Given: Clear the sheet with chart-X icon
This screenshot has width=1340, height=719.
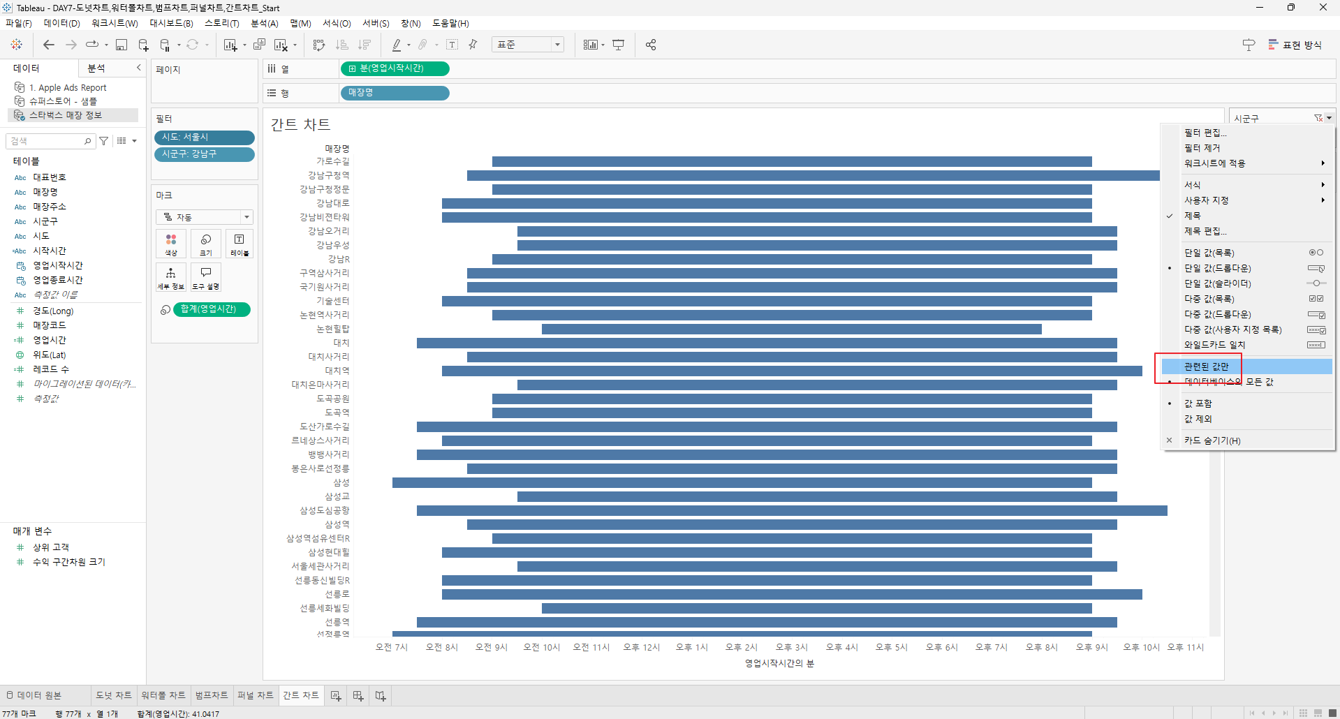Looking at the screenshot, I should [x=281, y=45].
